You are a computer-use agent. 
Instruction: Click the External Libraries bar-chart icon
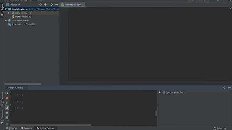point(10,21)
